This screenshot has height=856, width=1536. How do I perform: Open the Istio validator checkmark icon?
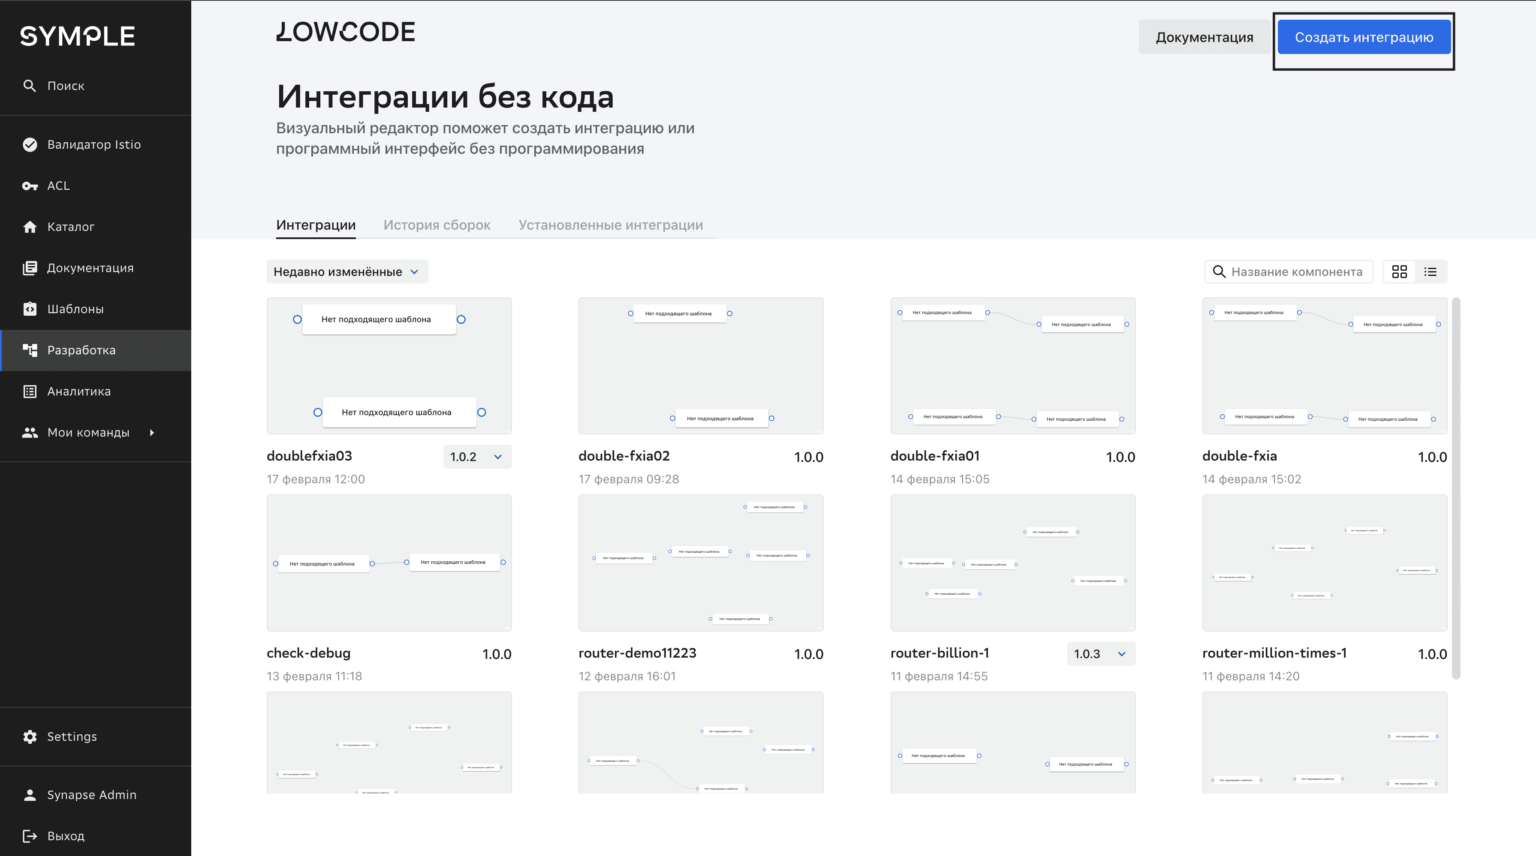click(x=30, y=145)
